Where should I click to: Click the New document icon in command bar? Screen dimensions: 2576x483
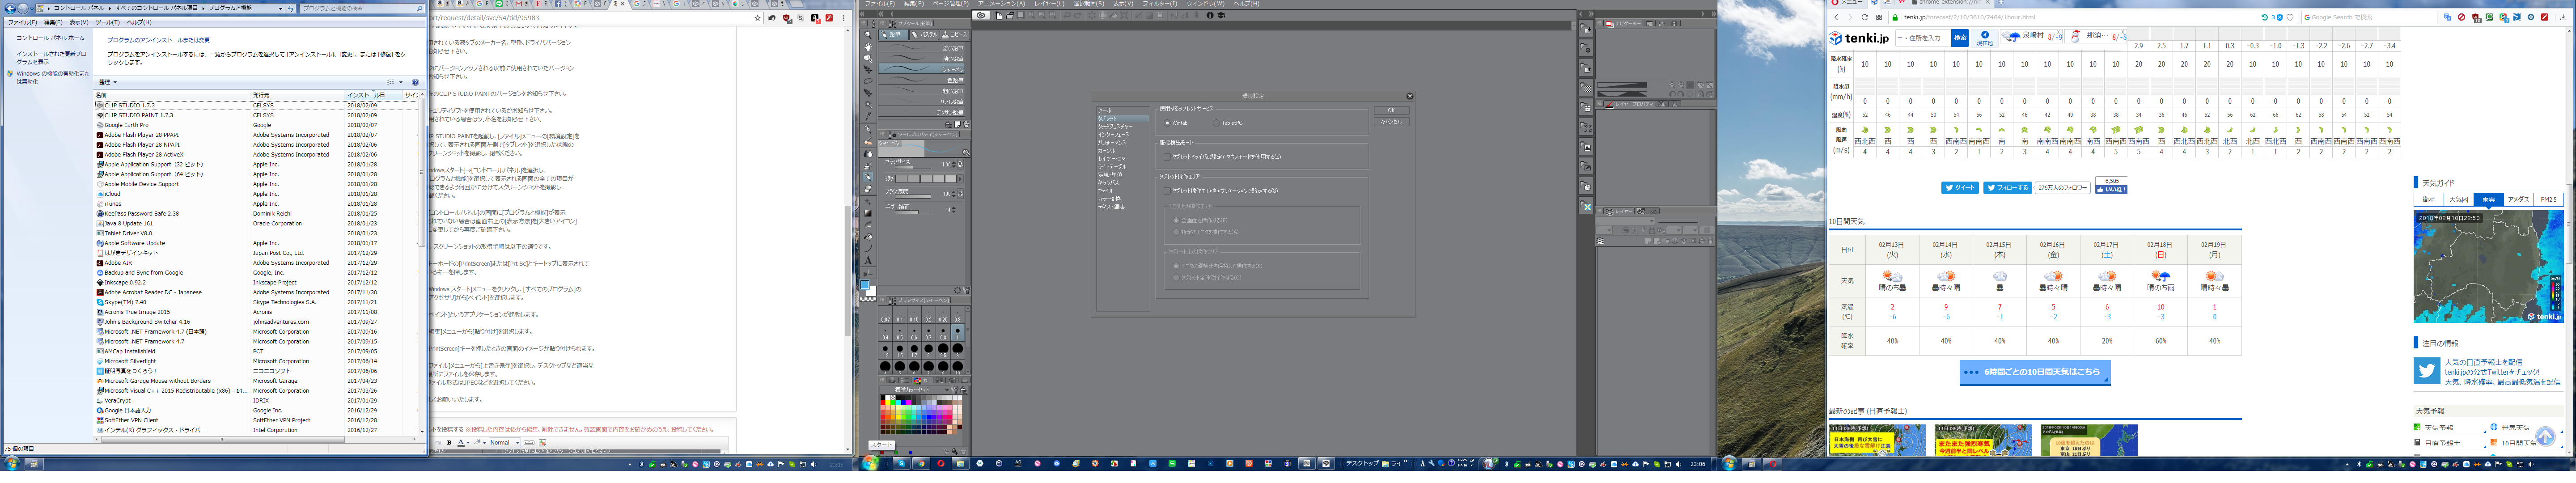(1000, 15)
